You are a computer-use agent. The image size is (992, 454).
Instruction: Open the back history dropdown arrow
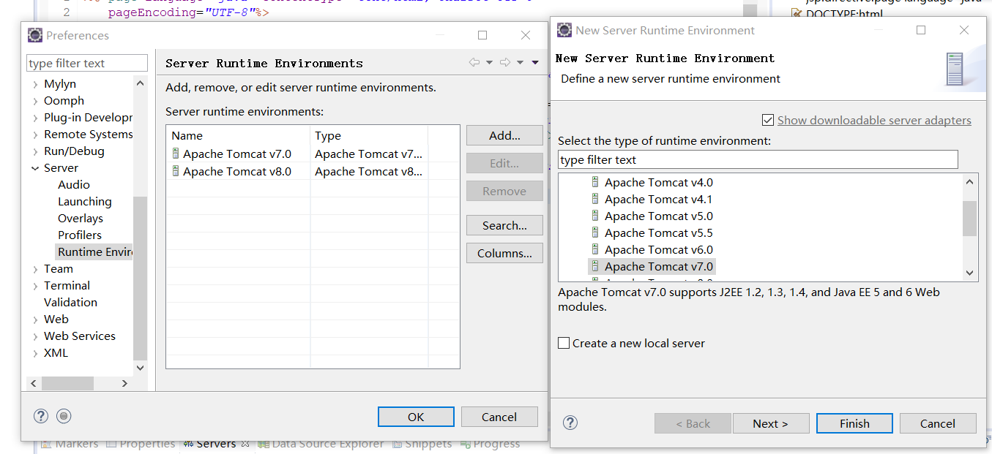[x=489, y=63]
